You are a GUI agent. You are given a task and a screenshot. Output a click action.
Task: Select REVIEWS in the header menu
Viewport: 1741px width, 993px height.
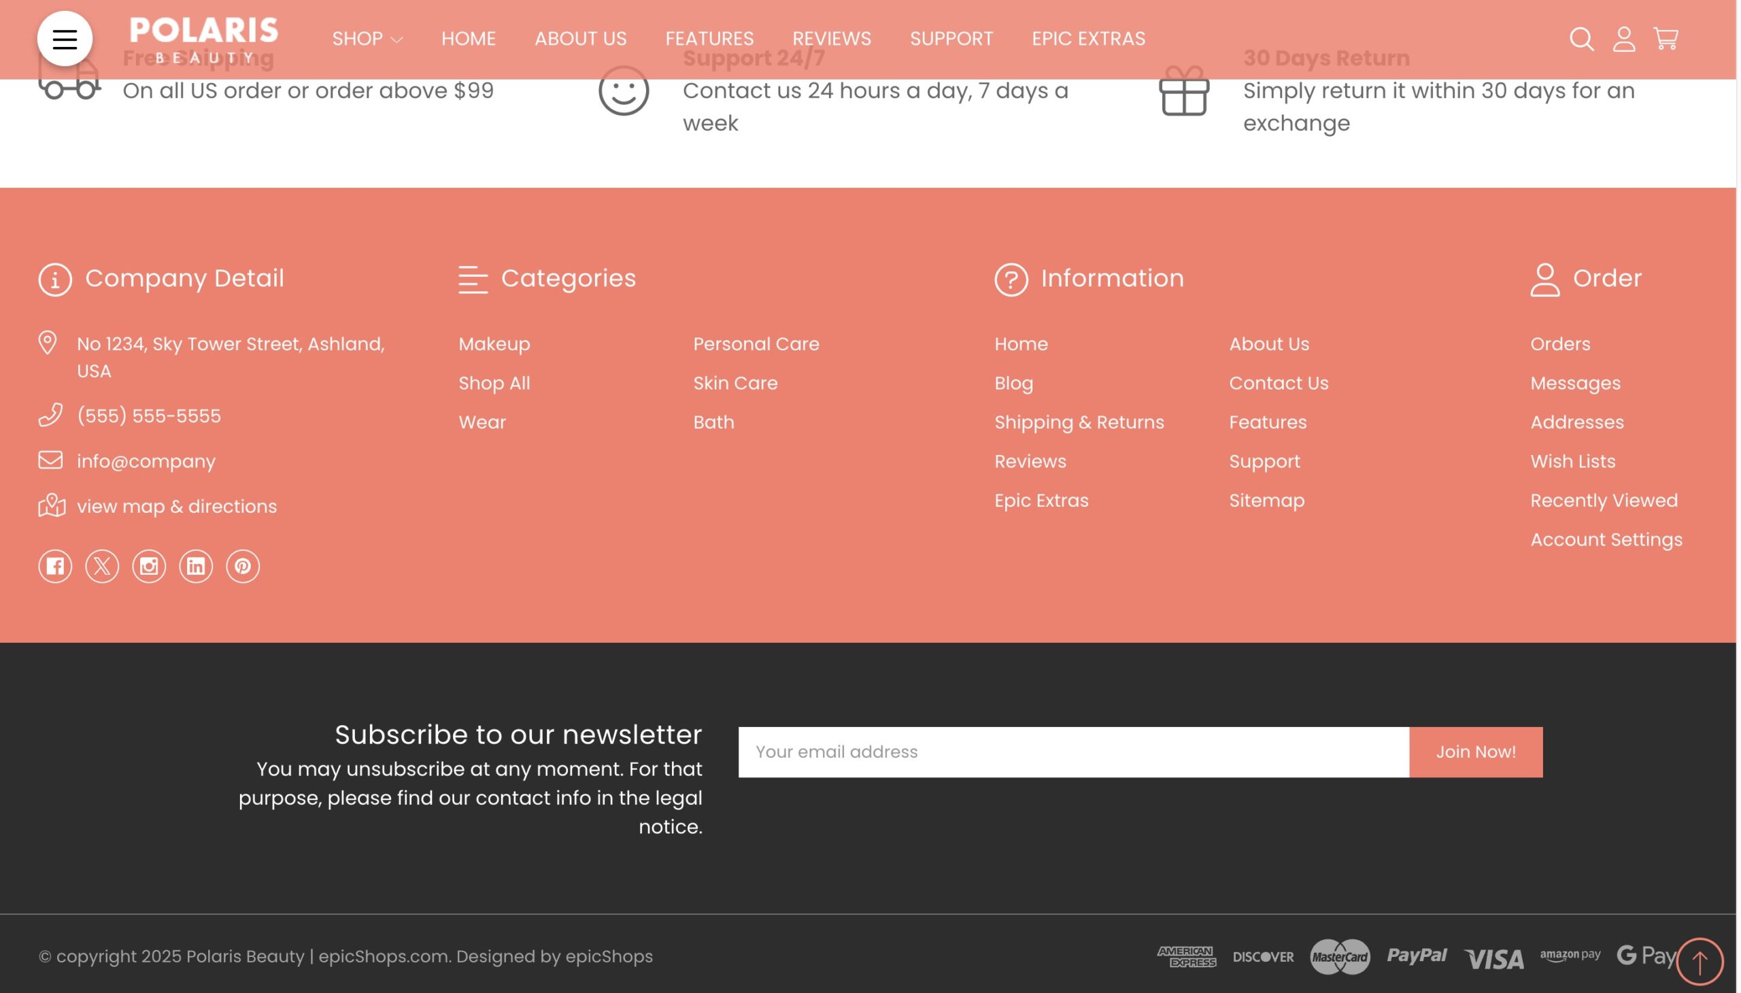click(831, 39)
